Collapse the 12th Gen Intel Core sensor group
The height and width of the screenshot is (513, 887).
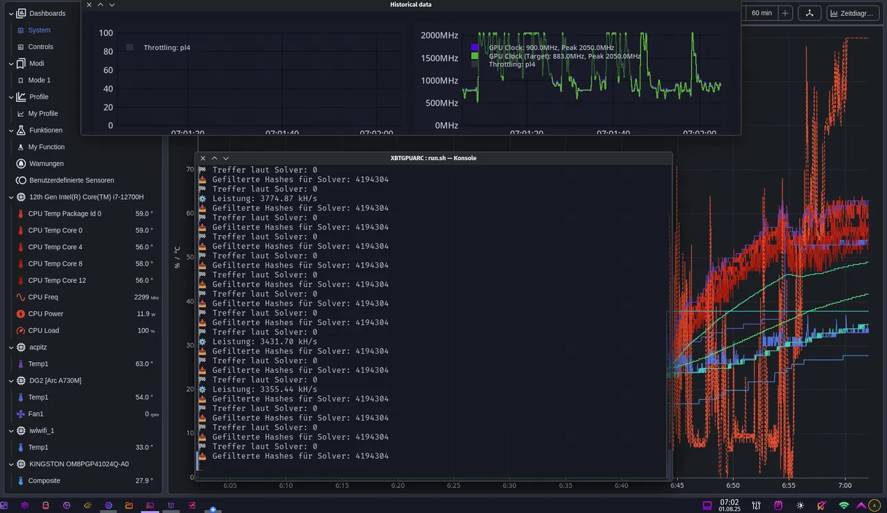pos(10,197)
